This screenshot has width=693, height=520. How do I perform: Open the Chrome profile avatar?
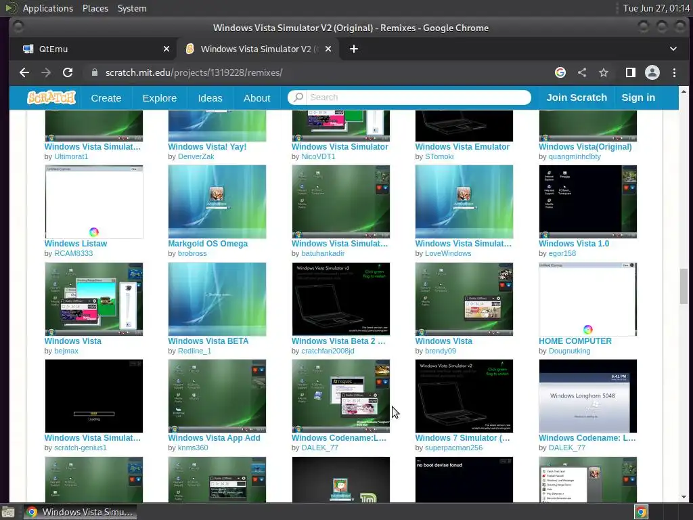[x=652, y=72]
